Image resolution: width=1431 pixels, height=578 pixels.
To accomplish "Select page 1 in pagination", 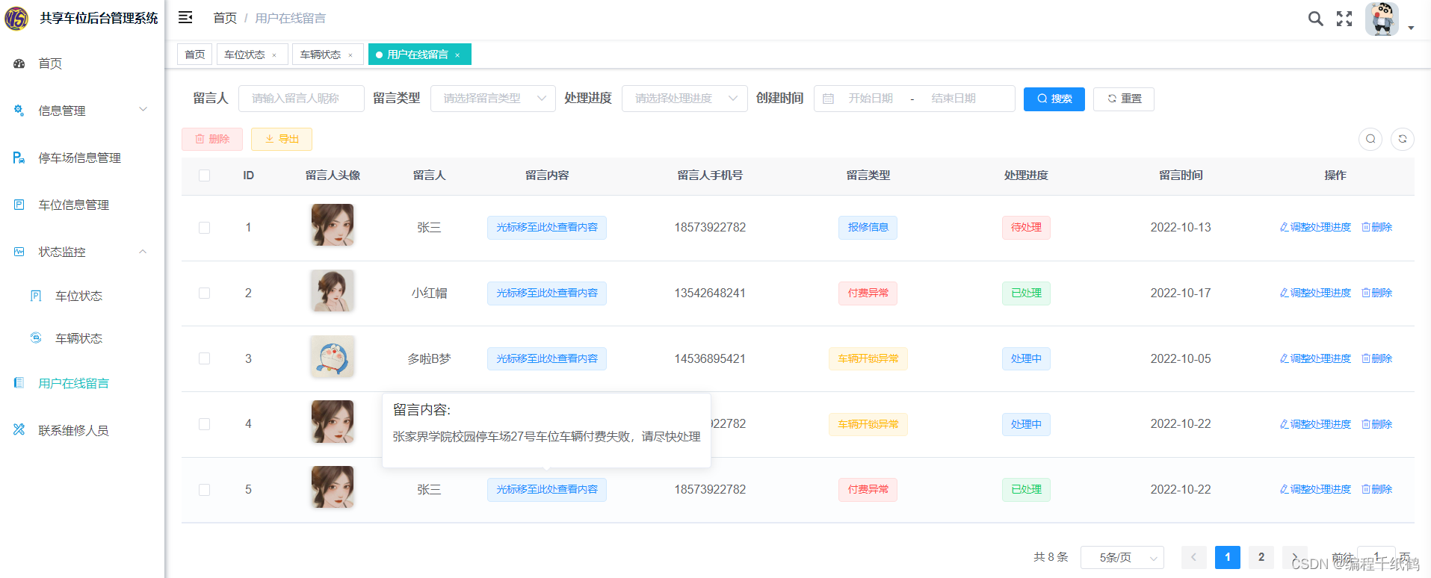I will click(1228, 557).
